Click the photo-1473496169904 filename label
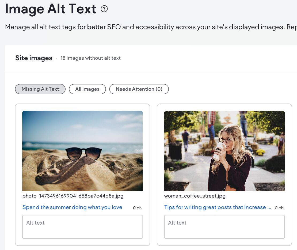297x250 pixels. pos(73,196)
